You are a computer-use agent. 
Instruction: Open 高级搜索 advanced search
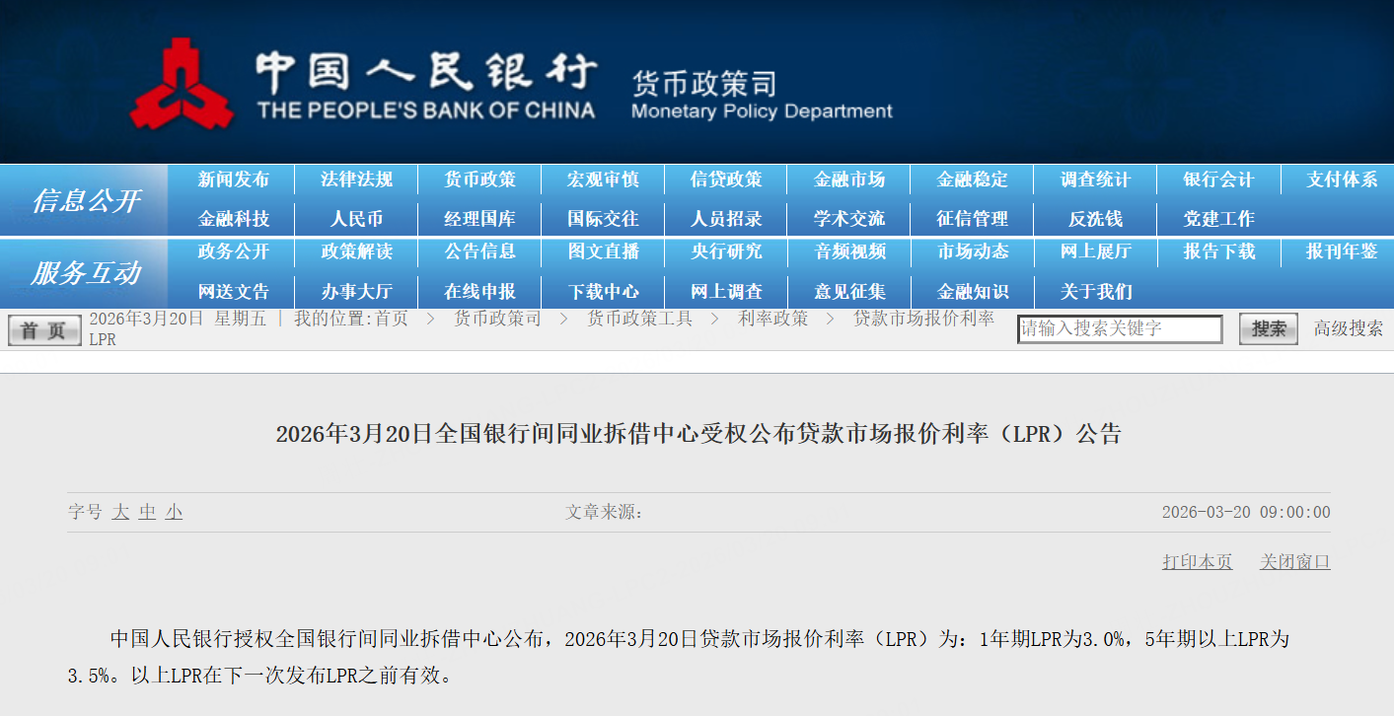[1348, 329]
